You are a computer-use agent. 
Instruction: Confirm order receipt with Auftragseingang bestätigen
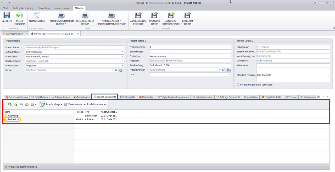coord(138,15)
